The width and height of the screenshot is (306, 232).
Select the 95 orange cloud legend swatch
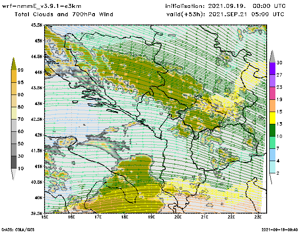coord(14,76)
